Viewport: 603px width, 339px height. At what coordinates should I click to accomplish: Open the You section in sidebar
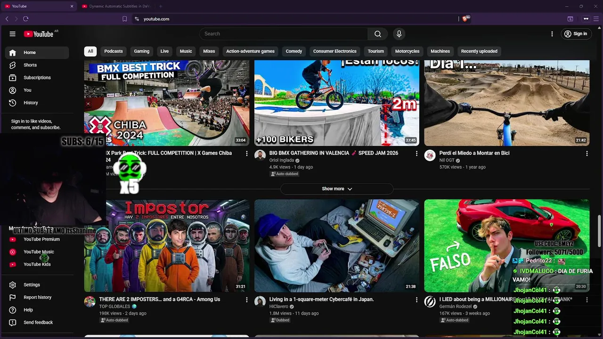click(37, 90)
